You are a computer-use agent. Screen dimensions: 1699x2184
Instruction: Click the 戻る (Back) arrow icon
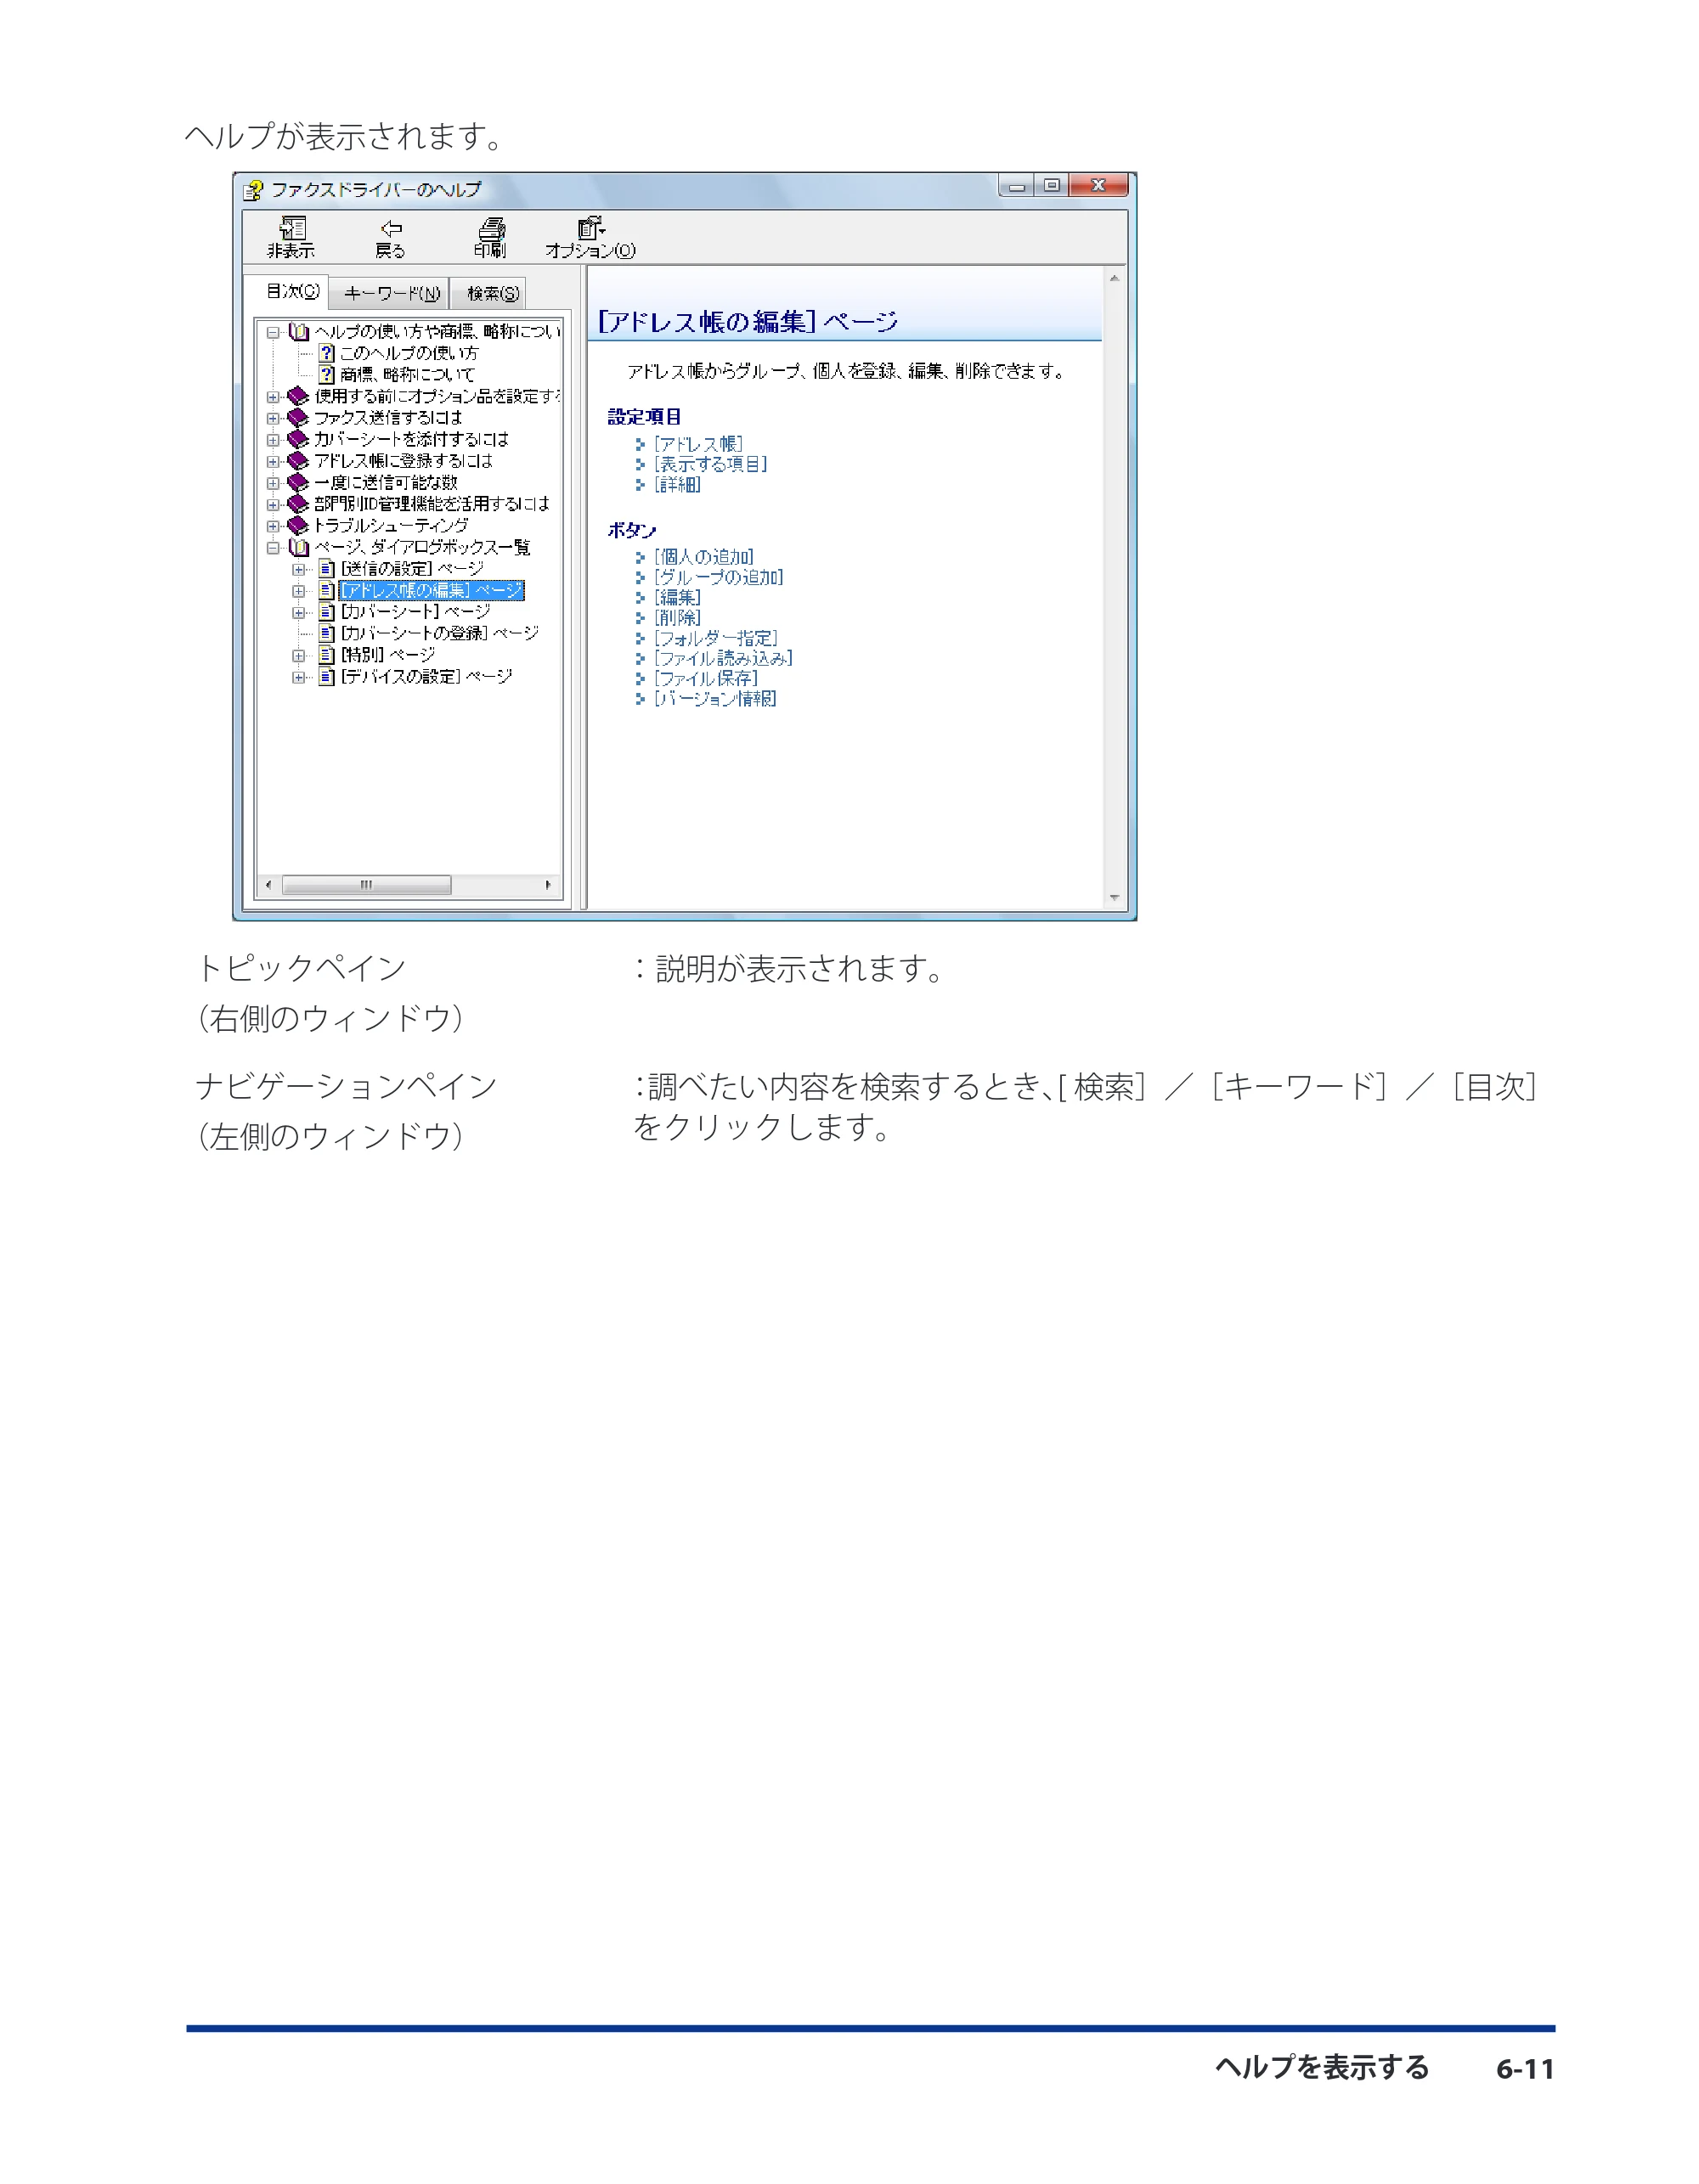click(x=392, y=229)
